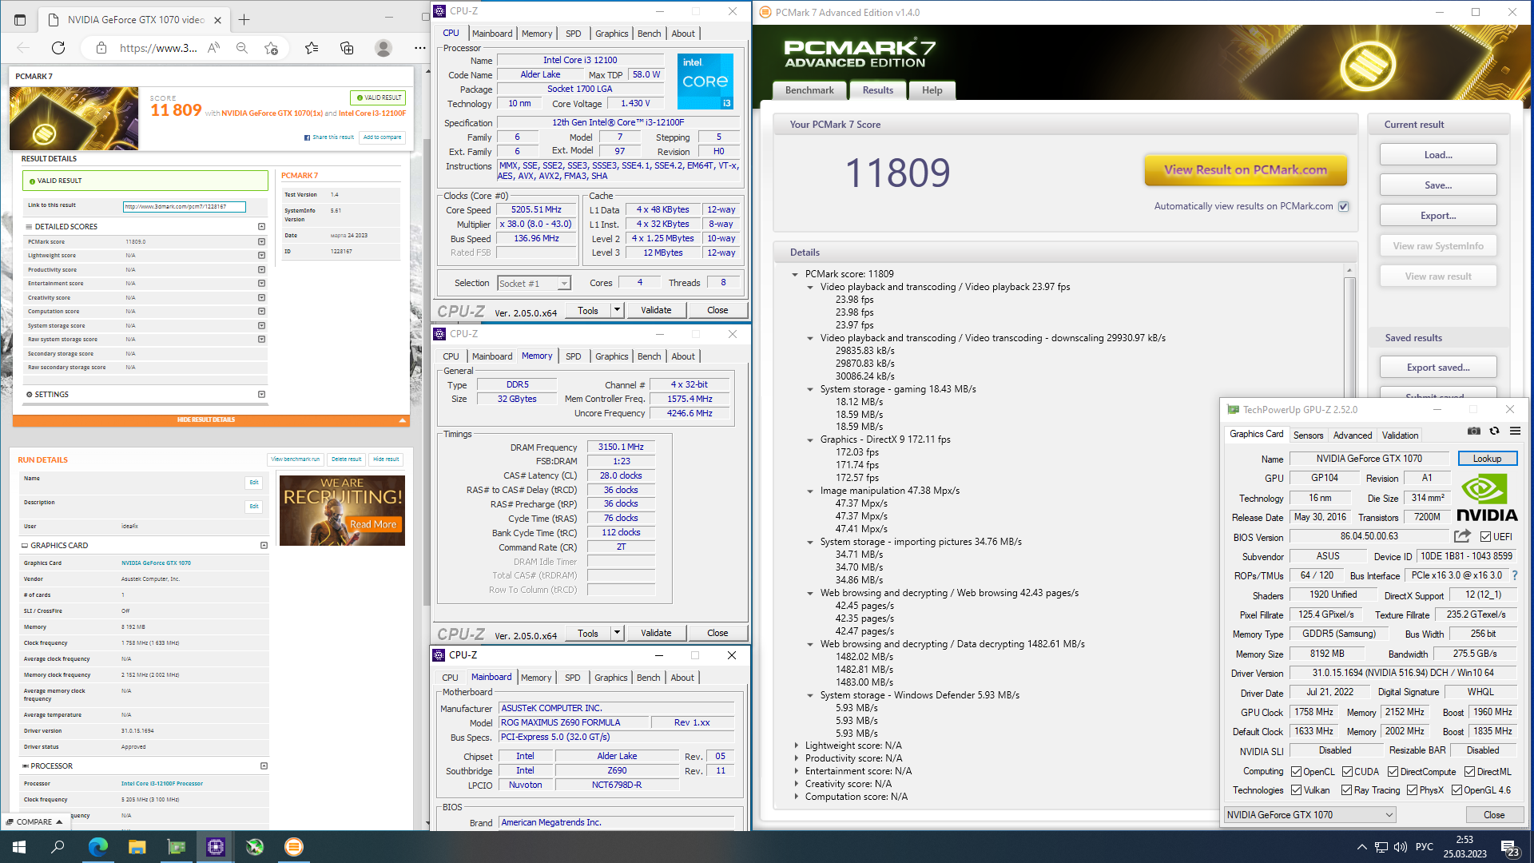The image size is (1534, 863).
Task: Open Tools dropdown arrow in top CPU-Z
Action: (617, 310)
